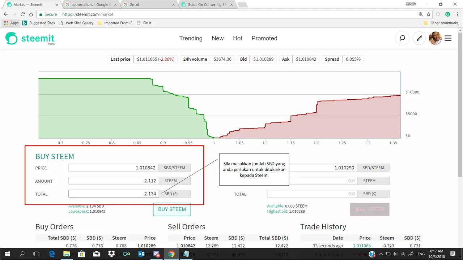Open File Explorer from the taskbar
The height and width of the screenshot is (260, 463).
pos(67,254)
